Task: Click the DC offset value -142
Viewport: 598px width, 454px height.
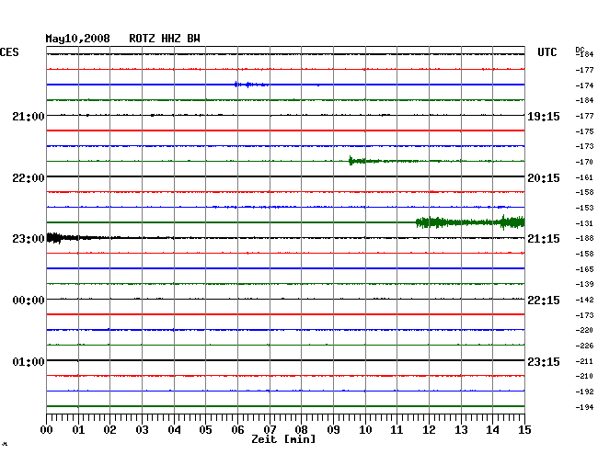Action: click(584, 300)
